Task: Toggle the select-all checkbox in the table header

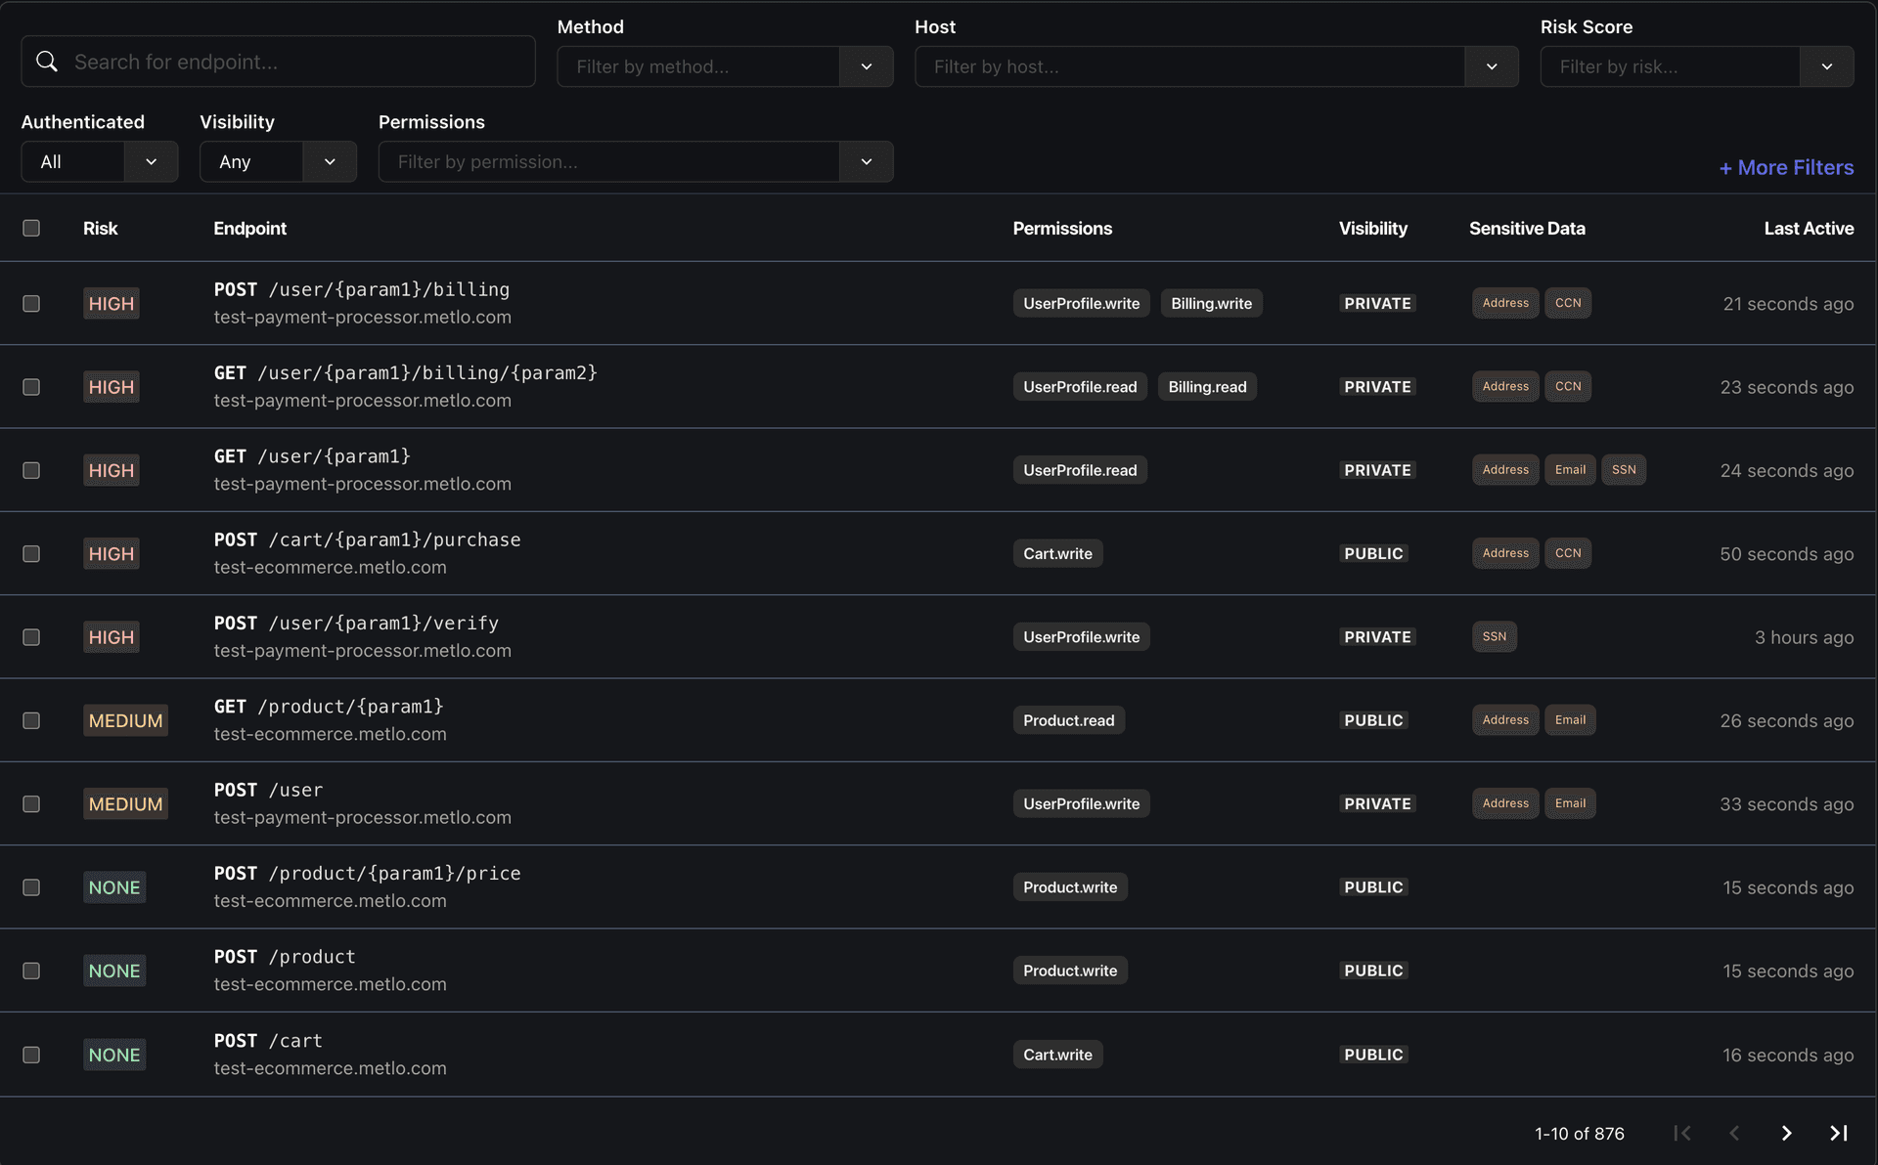Action: point(32,228)
